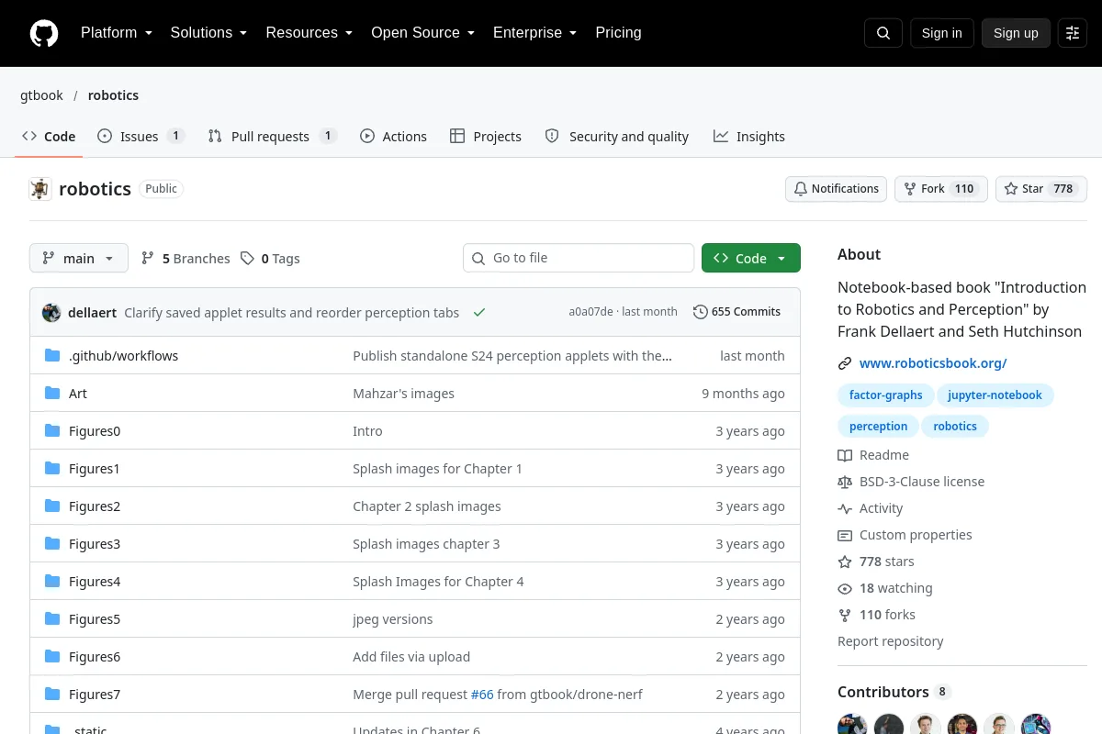Click the star icon beside 778 stars
Image resolution: width=1102 pixels, height=734 pixels.
[x=845, y=562]
